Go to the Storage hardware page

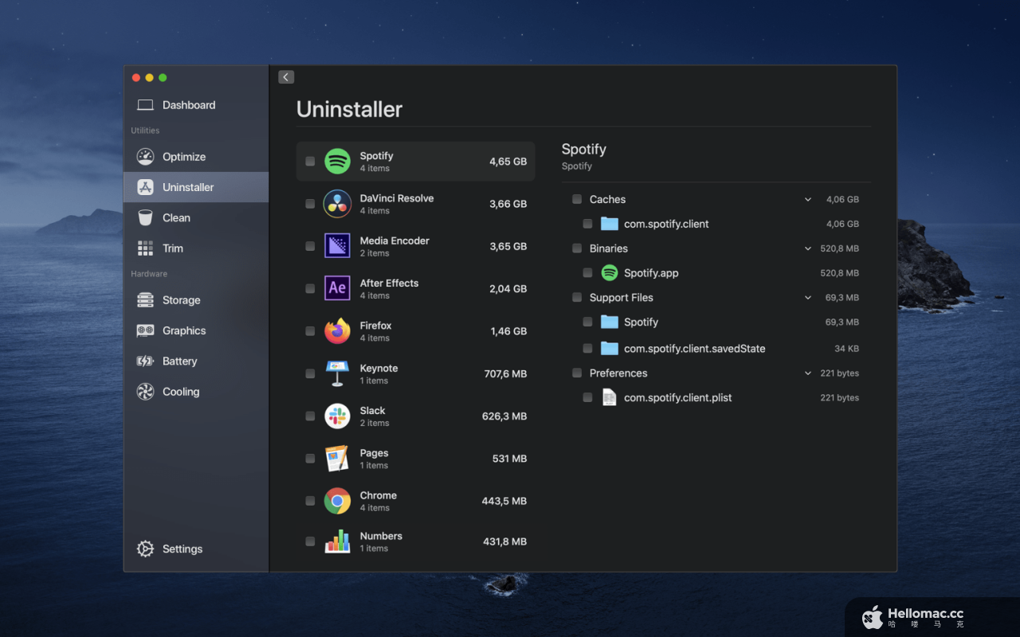coord(196,300)
